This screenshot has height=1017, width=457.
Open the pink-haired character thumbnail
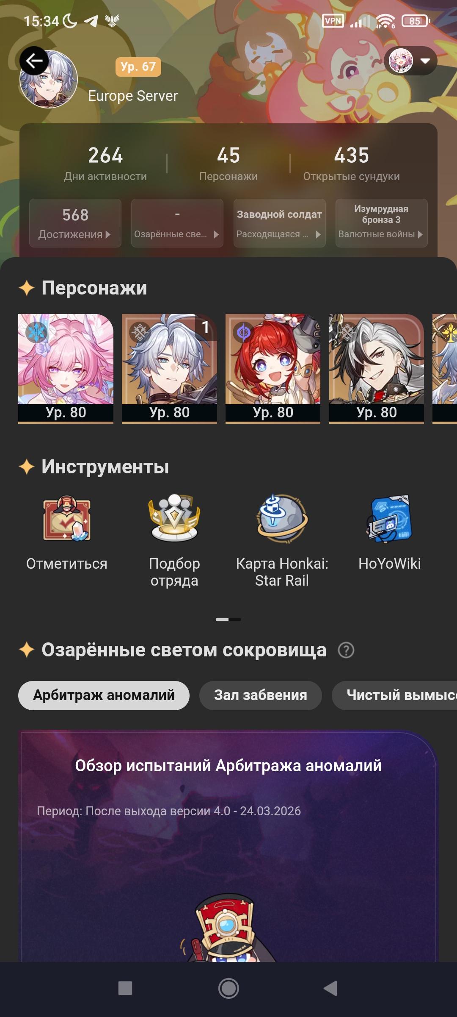[66, 369]
